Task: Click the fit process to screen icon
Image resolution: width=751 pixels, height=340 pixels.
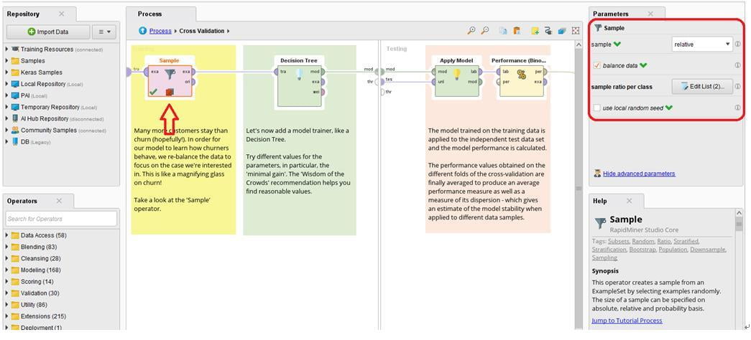Action: click(576, 31)
